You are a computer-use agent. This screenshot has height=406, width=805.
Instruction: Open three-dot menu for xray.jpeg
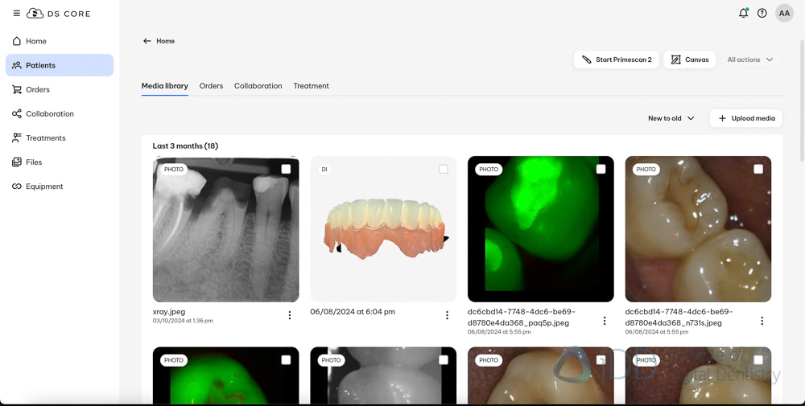[x=290, y=316]
